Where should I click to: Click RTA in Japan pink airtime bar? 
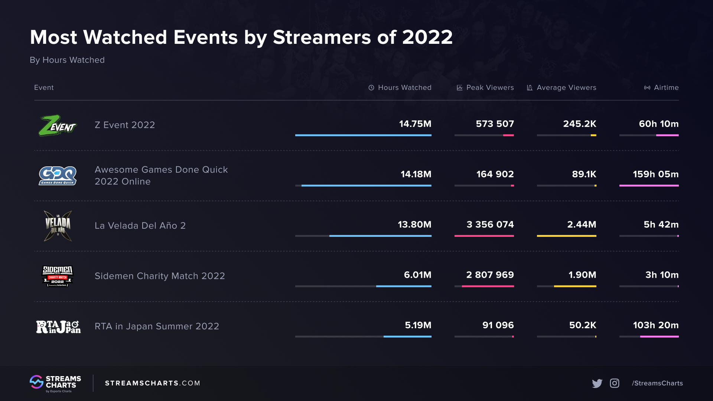[660, 336]
